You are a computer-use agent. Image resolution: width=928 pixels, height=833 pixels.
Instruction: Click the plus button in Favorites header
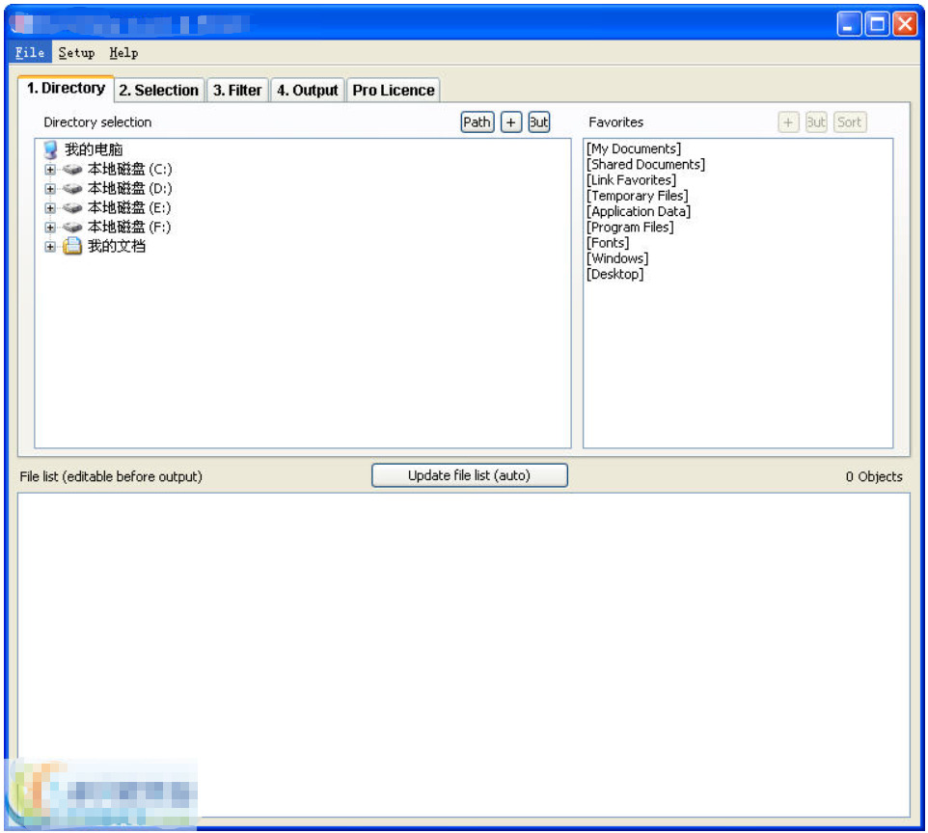pos(788,122)
